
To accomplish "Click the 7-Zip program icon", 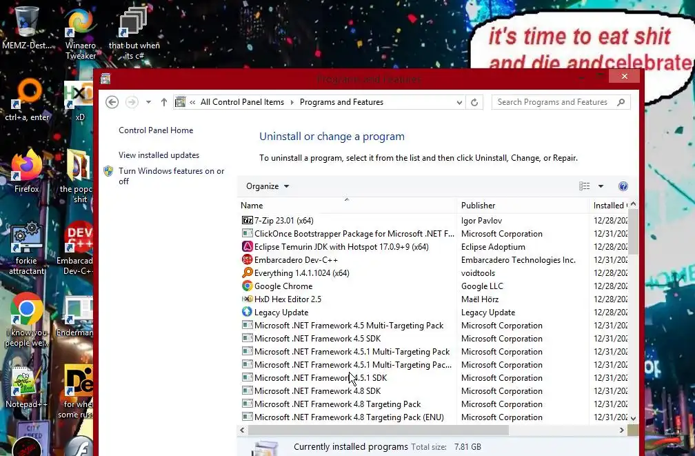I will (248, 220).
